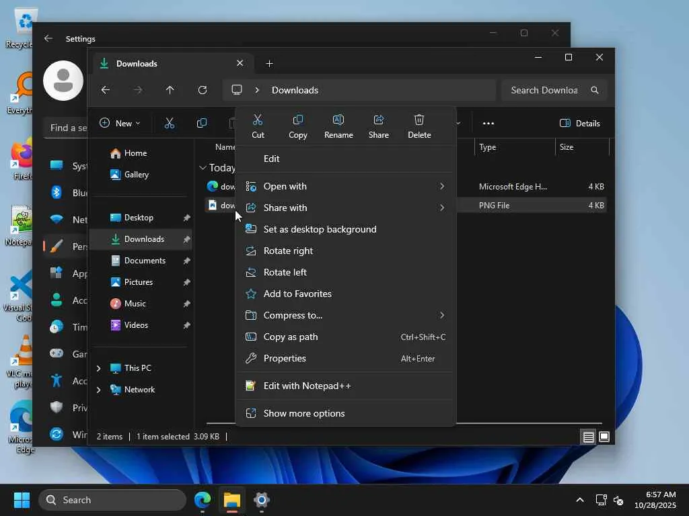This screenshot has height=516, width=689.
Task: Click Downloads in the address bar
Action: [295, 91]
